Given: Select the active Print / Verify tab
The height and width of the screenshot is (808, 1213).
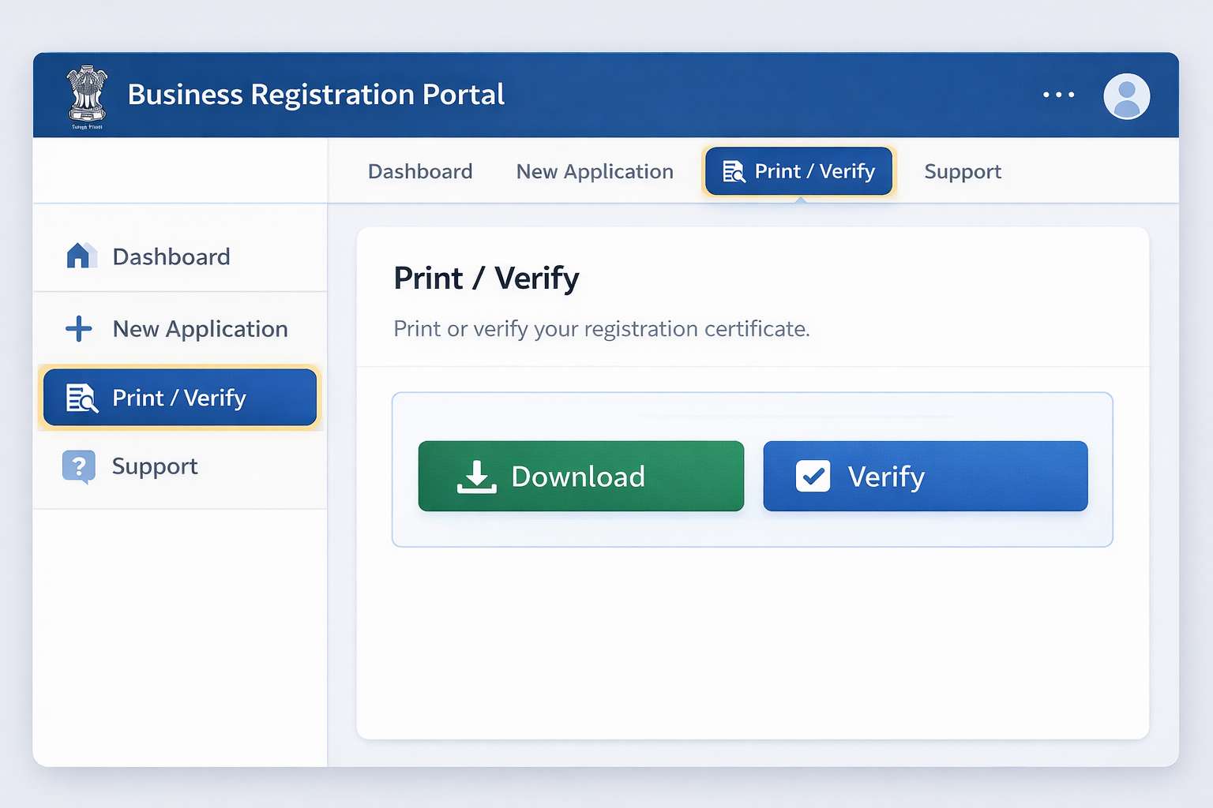Looking at the screenshot, I should coord(798,171).
